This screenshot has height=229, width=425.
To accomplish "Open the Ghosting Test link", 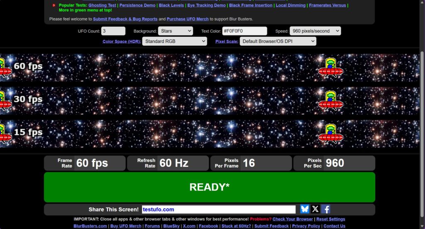I will coord(102,5).
